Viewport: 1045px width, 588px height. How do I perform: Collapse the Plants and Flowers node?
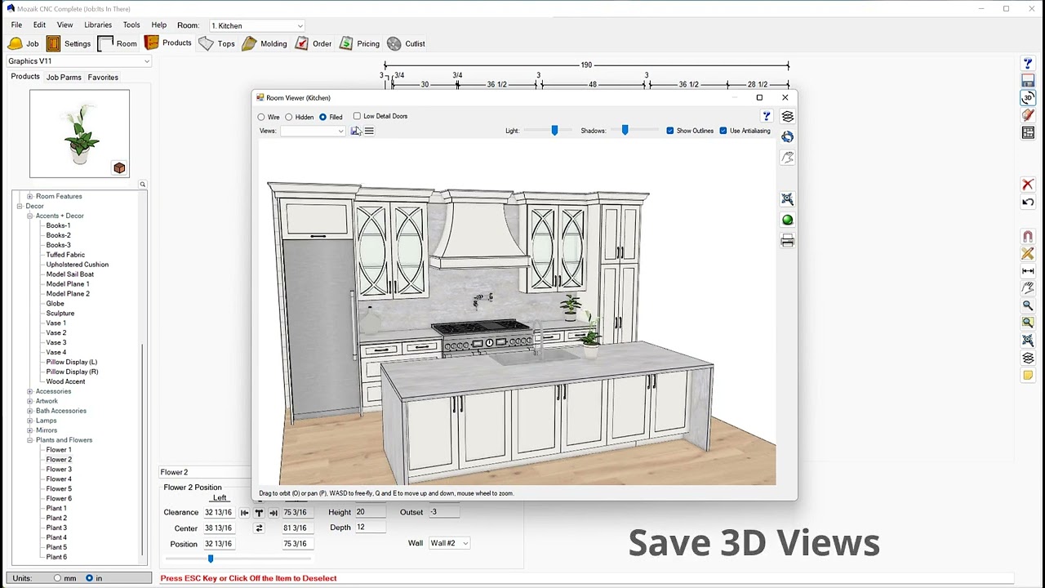(x=30, y=440)
